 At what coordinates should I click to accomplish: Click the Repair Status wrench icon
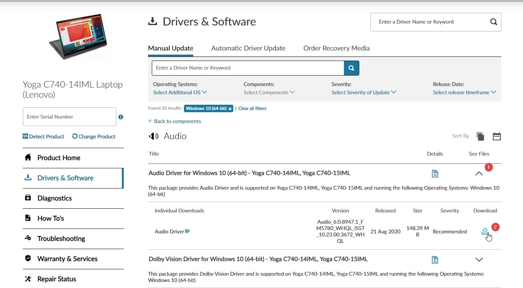click(28, 279)
